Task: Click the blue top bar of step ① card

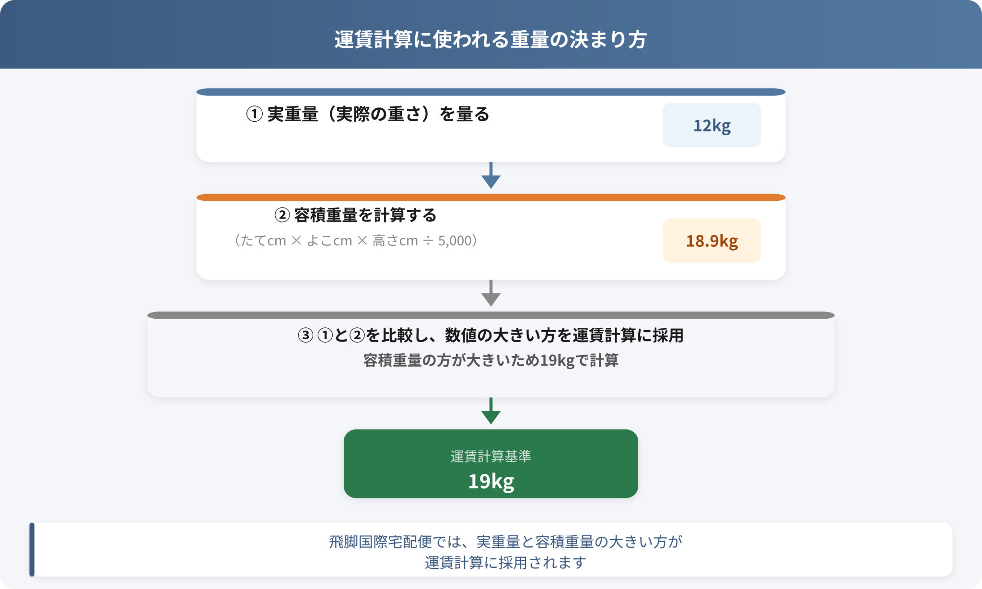Action: click(491, 92)
